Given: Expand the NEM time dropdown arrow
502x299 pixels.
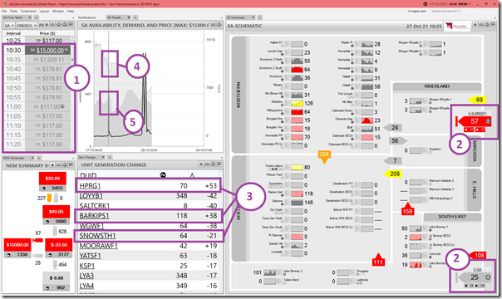Looking at the screenshot, I should [470, 4].
